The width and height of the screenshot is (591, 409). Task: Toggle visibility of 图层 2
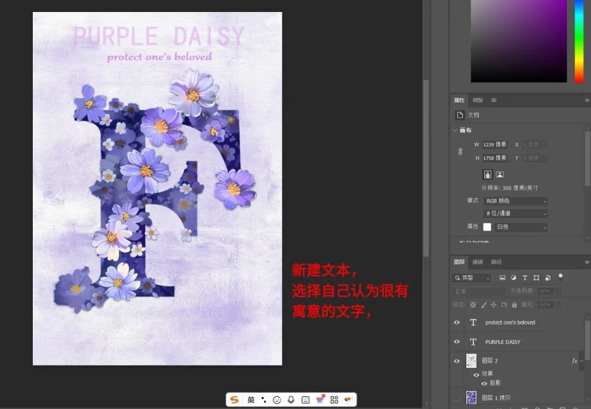pyautogui.click(x=456, y=361)
